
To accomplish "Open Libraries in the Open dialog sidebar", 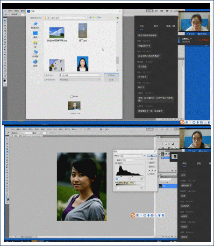I will (35, 44).
